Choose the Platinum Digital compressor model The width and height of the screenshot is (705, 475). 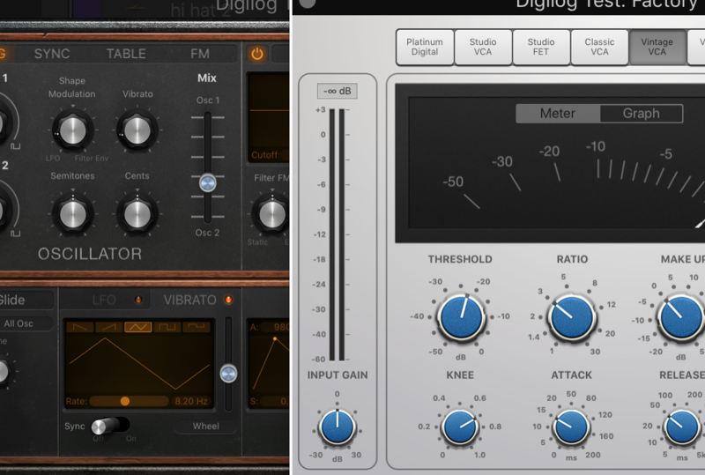click(x=425, y=47)
